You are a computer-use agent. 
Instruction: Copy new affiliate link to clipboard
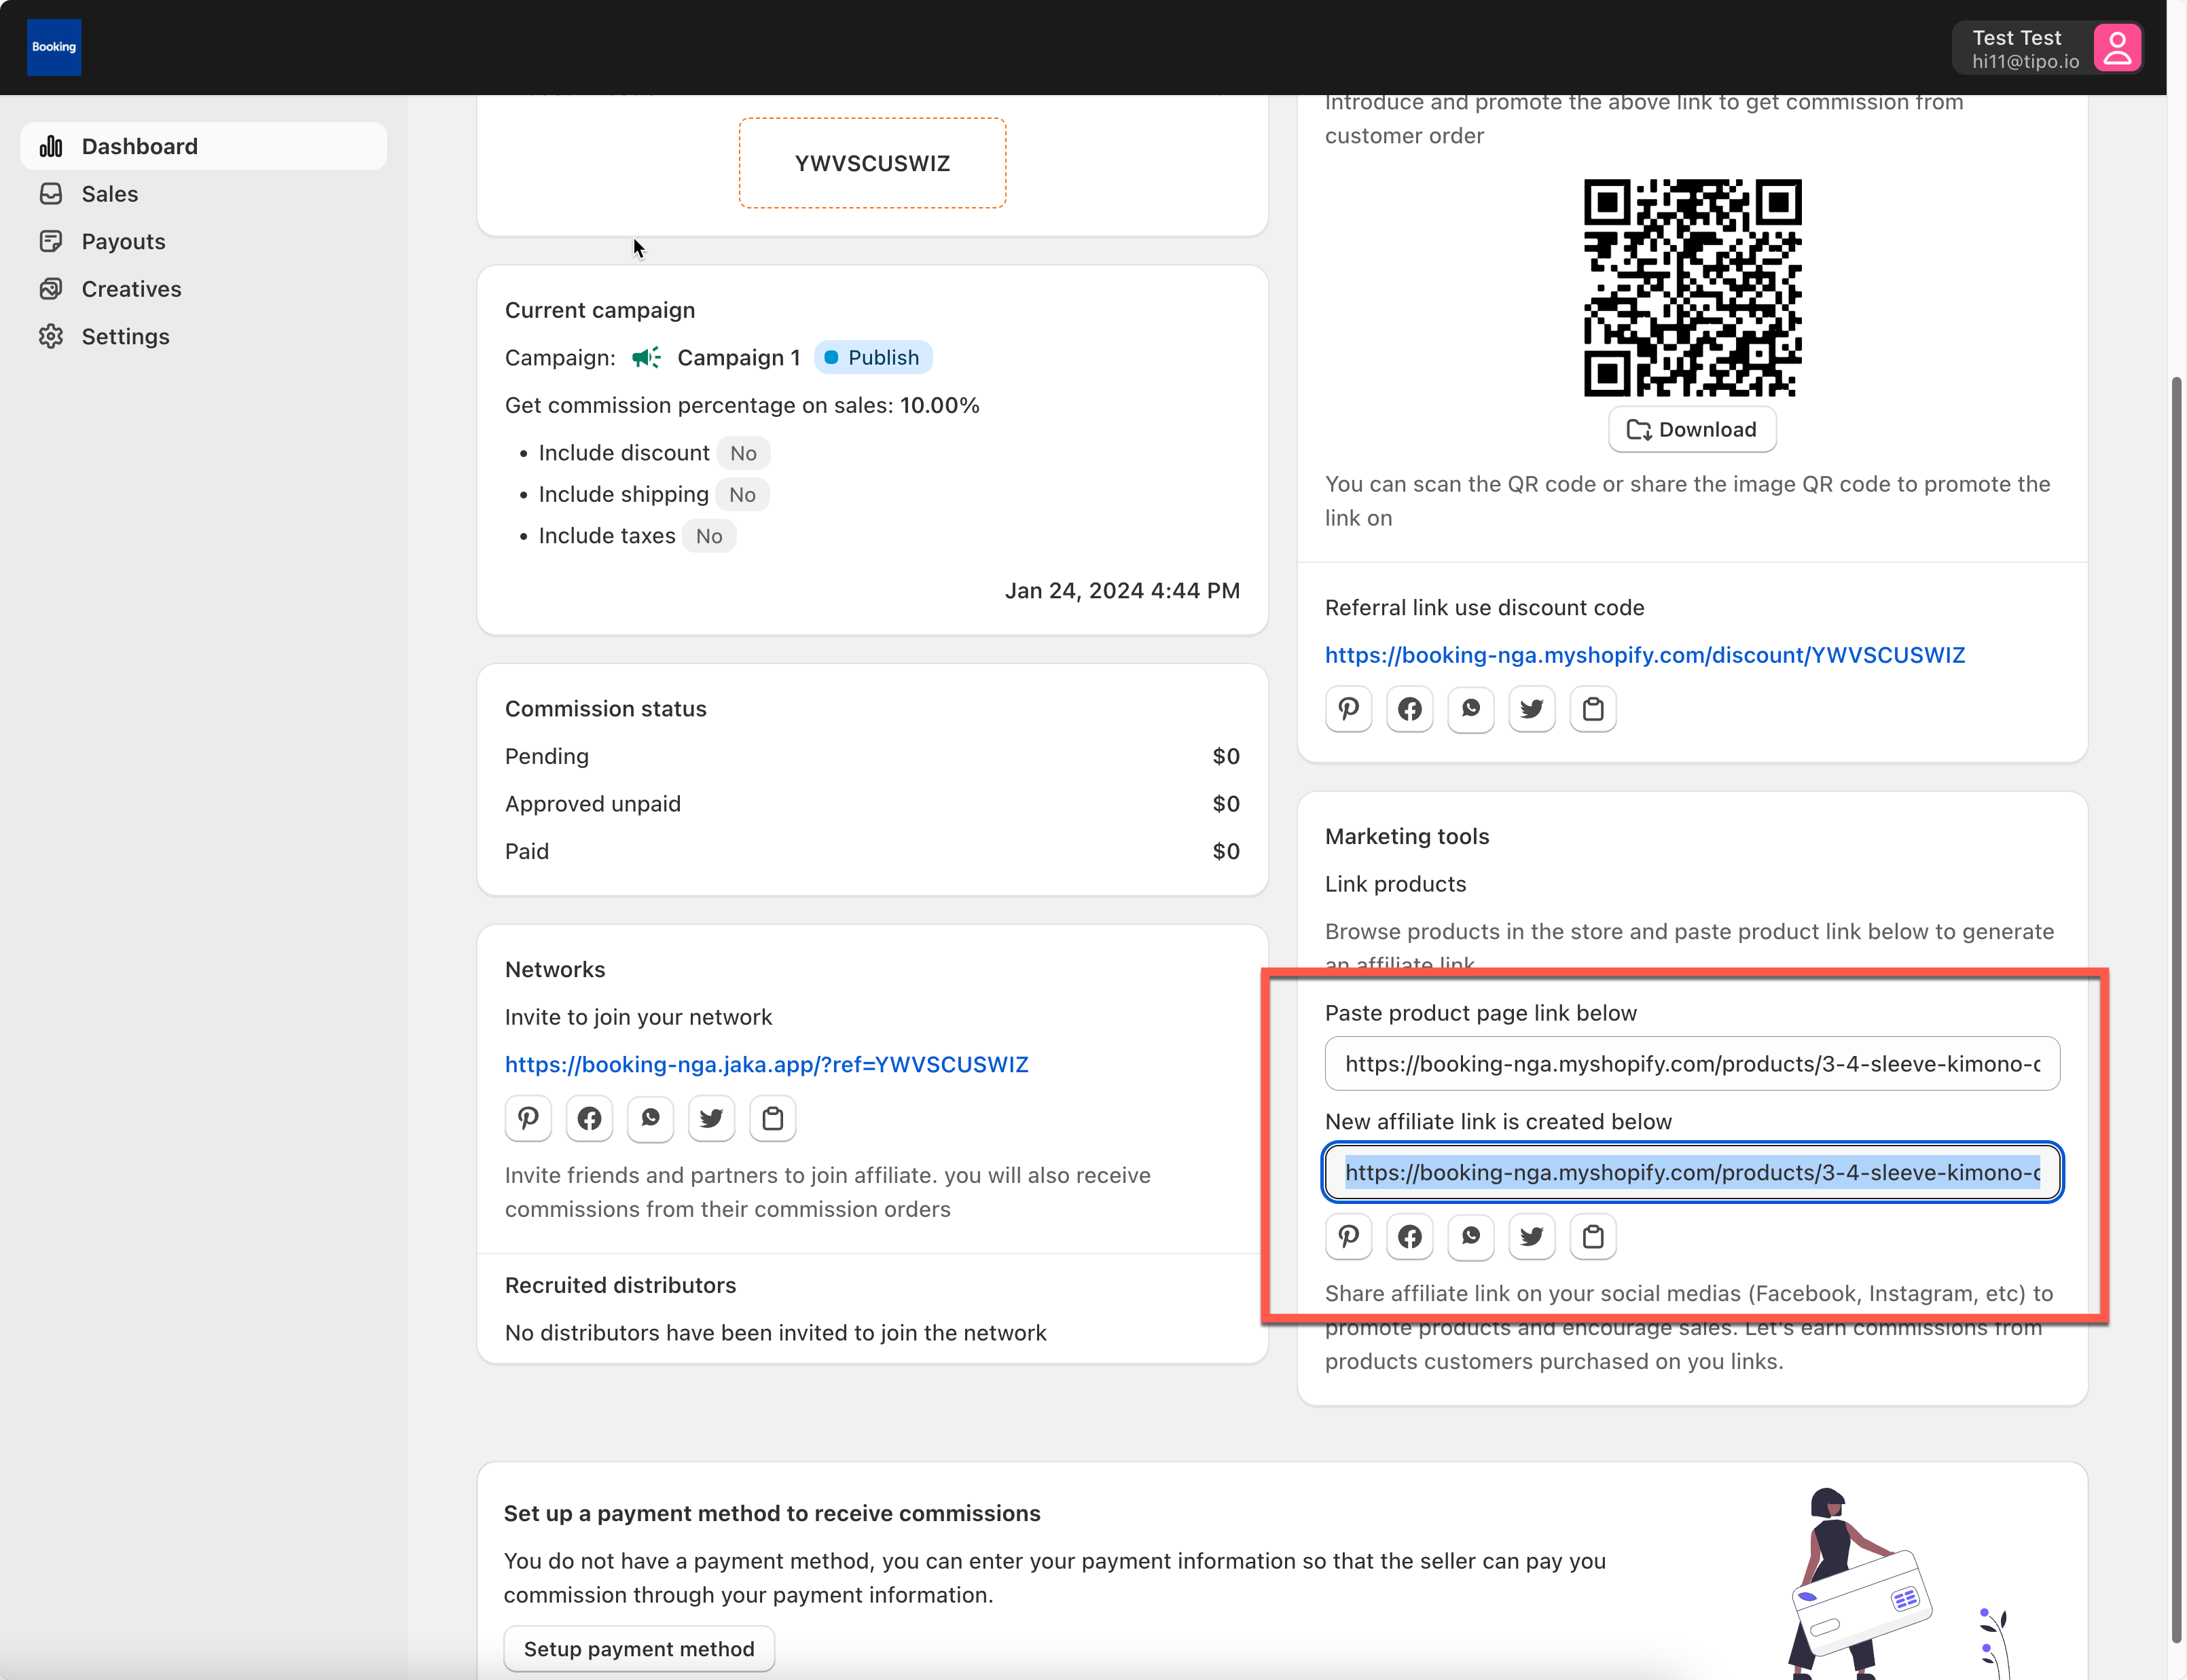1592,1237
